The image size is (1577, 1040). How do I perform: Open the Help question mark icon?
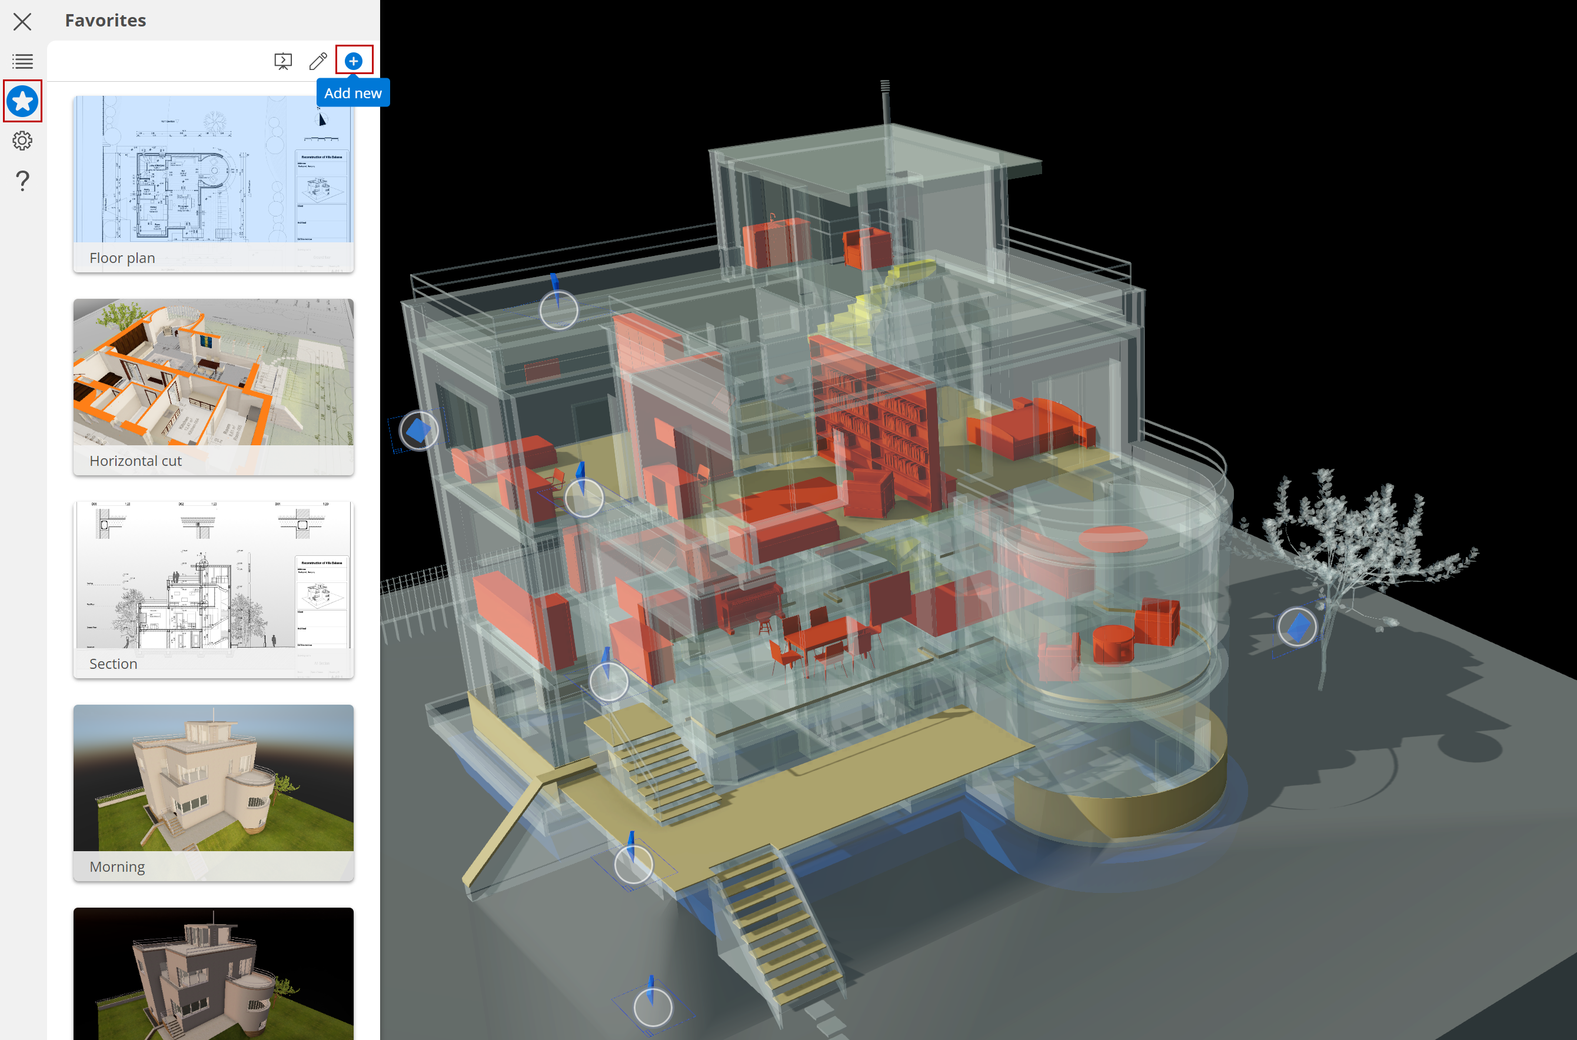tap(22, 181)
